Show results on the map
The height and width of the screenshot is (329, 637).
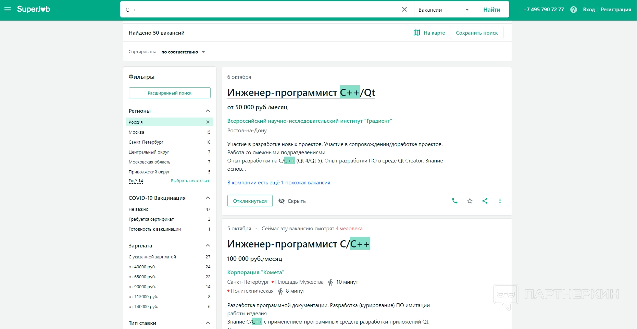click(x=429, y=33)
